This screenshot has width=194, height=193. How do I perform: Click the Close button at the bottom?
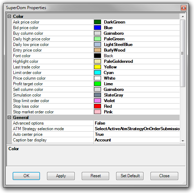click(x=164, y=176)
